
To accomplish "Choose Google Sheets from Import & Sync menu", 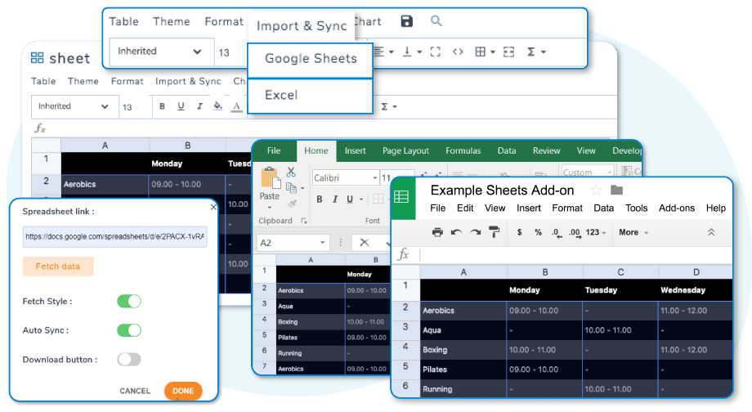I will click(x=311, y=60).
